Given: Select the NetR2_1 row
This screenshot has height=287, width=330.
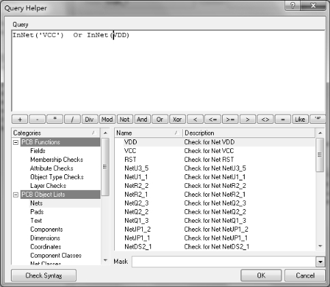Looking at the screenshot, I should pos(215,195).
